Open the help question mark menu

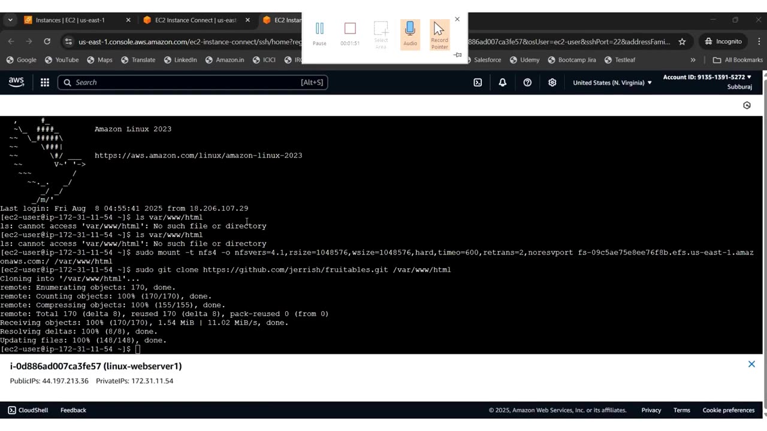click(527, 83)
